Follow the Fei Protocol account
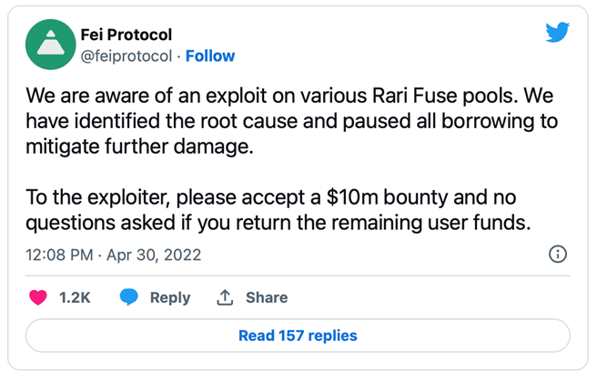This screenshot has width=597, height=381. 210,55
